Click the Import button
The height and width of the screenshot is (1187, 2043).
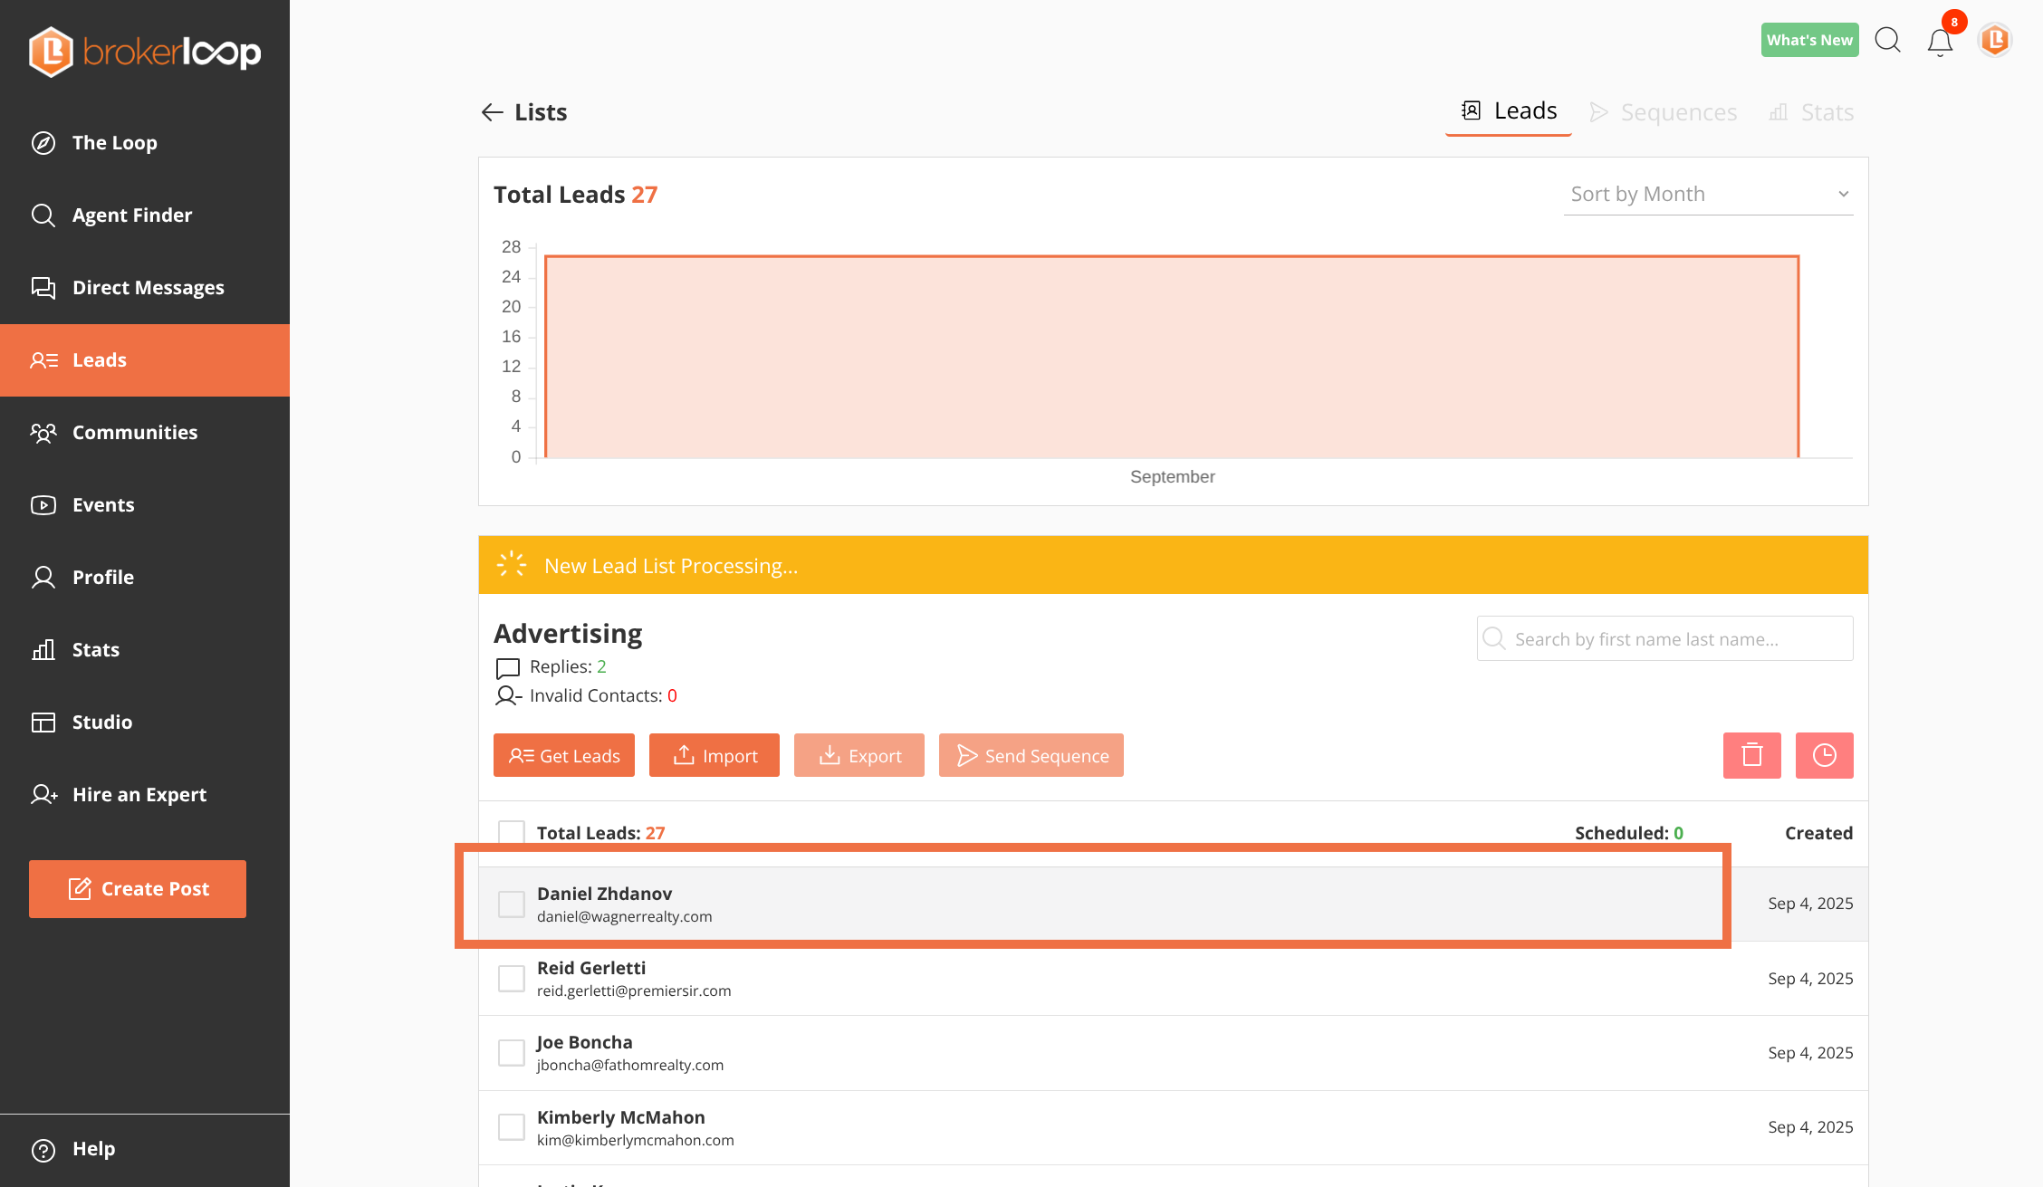click(715, 755)
